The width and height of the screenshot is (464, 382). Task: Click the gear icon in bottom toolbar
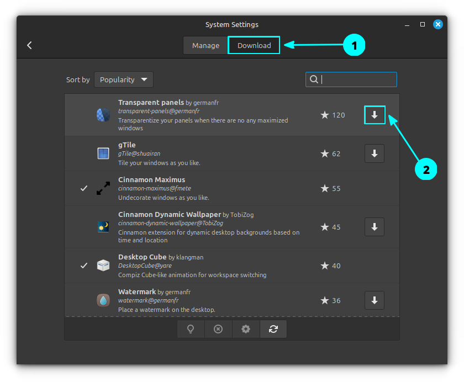pos(246,329)
